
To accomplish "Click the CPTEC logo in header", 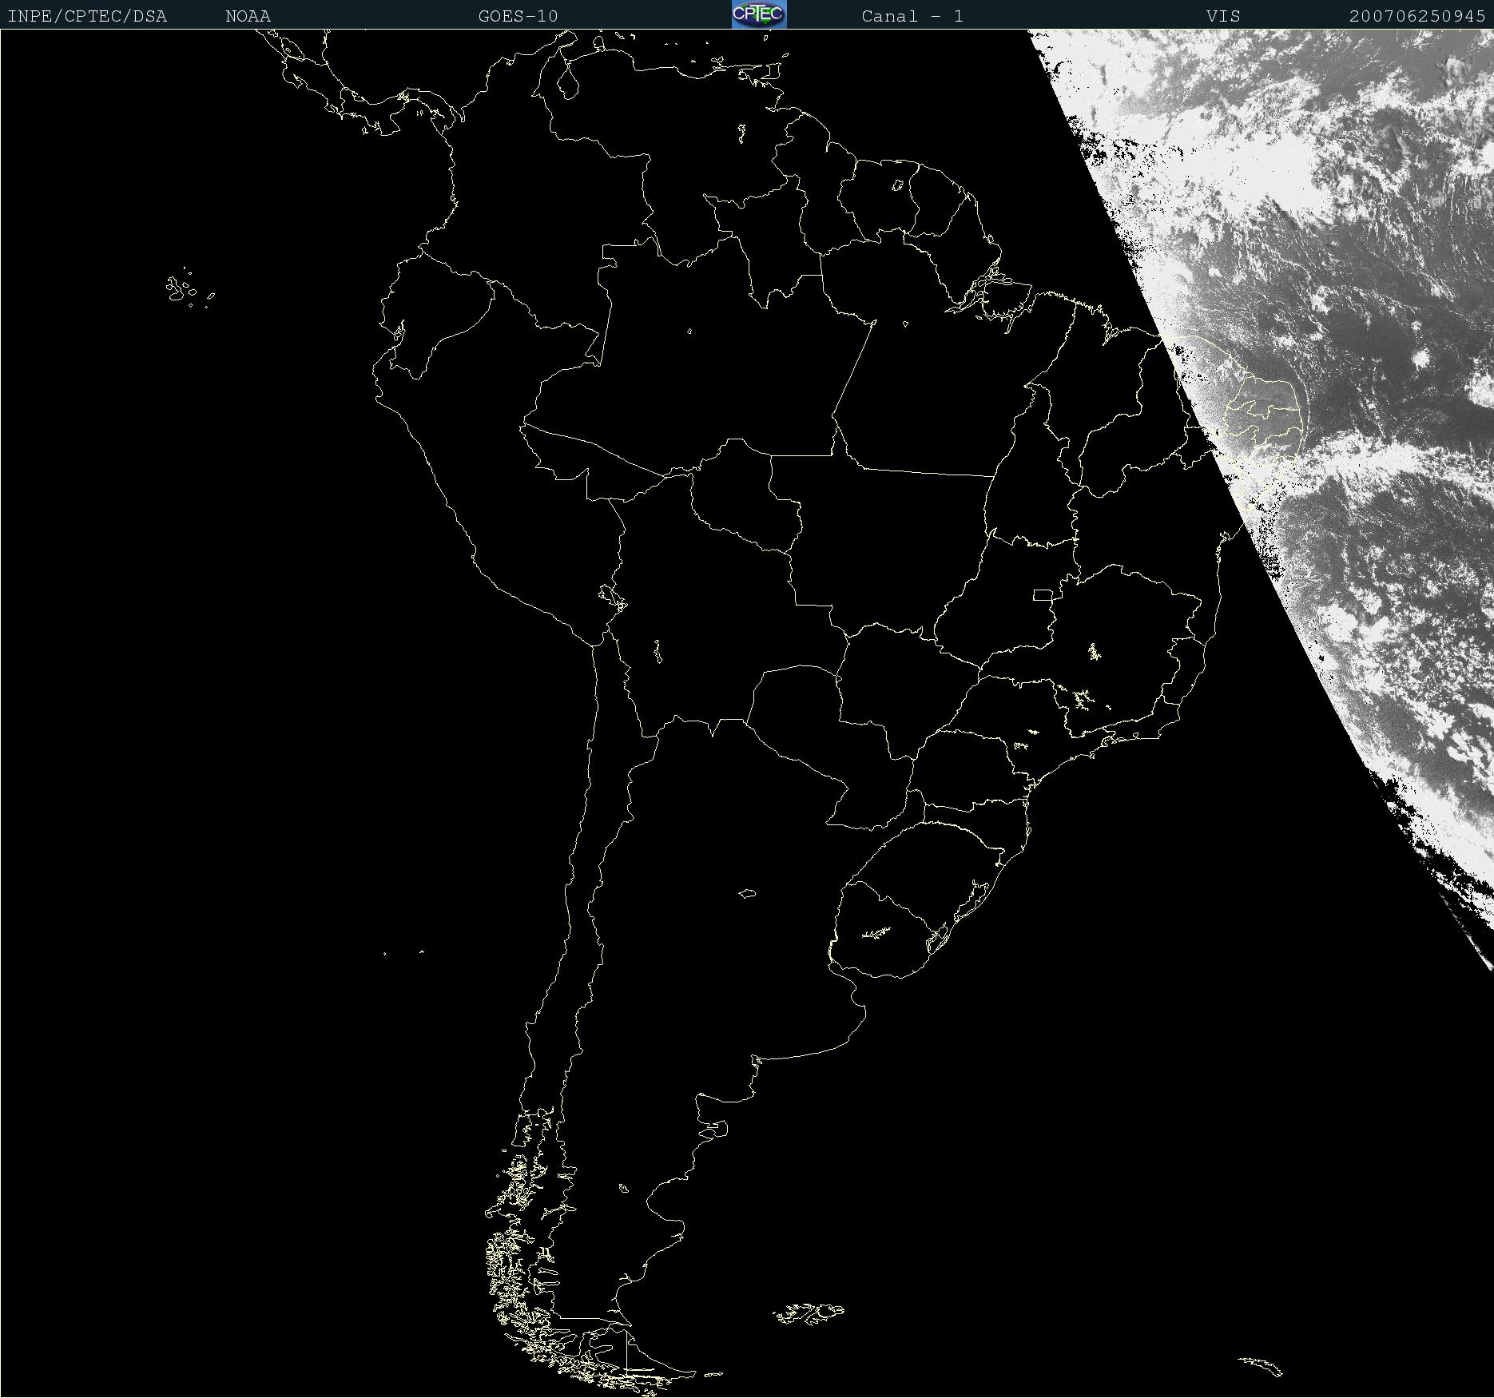I will pyautogui.click(x=759, y=14).
